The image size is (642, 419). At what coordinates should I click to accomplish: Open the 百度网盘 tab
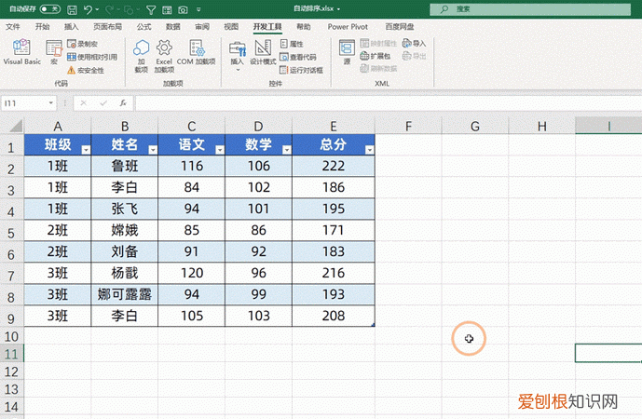coord(400,27)
